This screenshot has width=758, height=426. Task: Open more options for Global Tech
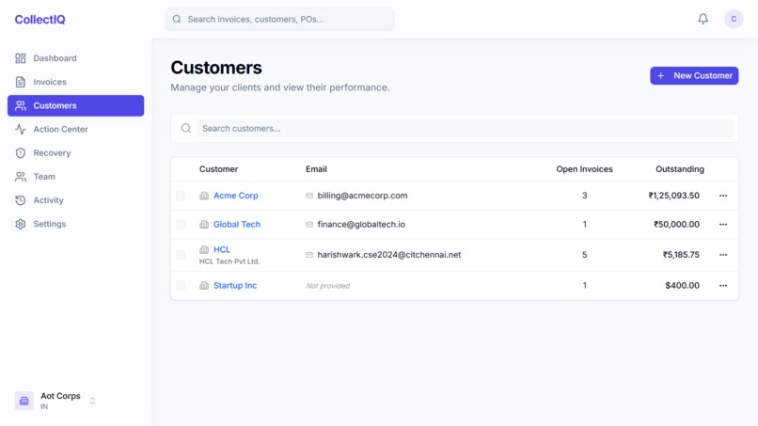[x=722, y=225]
